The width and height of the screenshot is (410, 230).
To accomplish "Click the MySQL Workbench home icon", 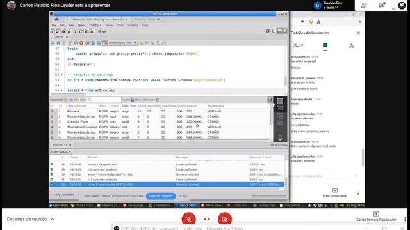I will click(x=56, y=19).
